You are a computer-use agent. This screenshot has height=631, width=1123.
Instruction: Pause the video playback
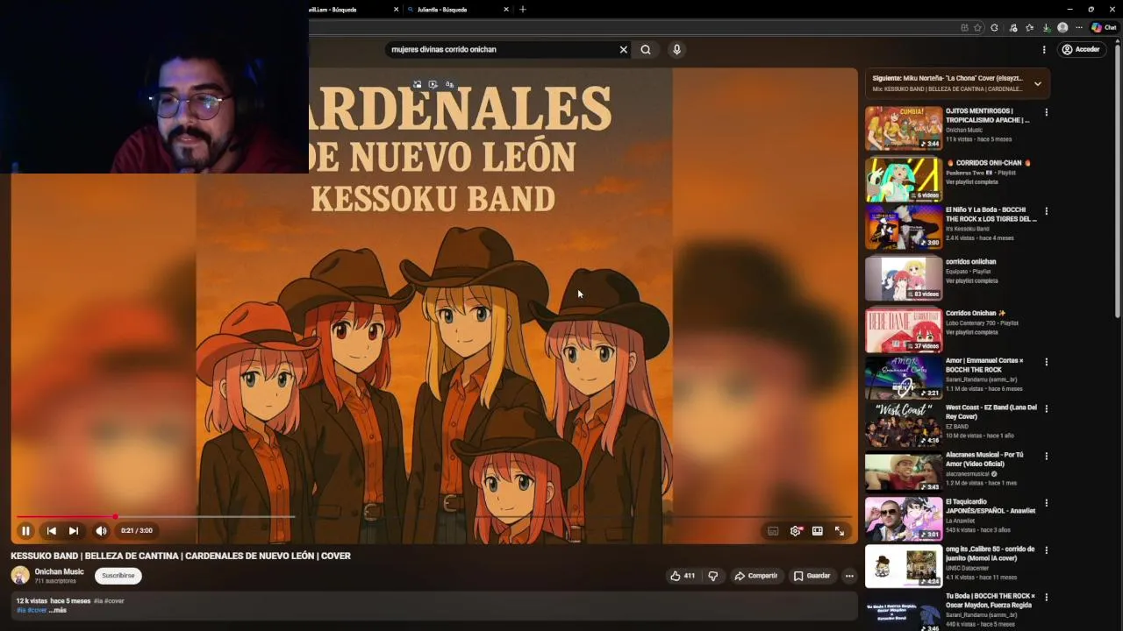25,530
